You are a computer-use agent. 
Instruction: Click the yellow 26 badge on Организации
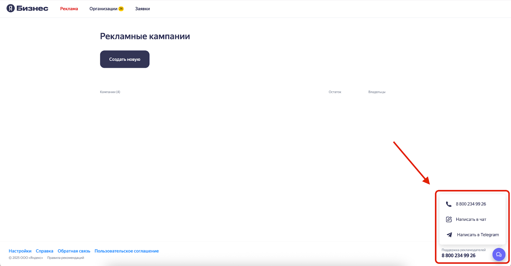click(121, 9)
